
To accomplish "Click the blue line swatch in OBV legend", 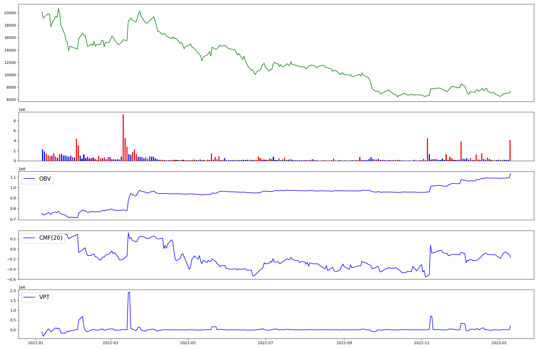I will pos(29,179).
